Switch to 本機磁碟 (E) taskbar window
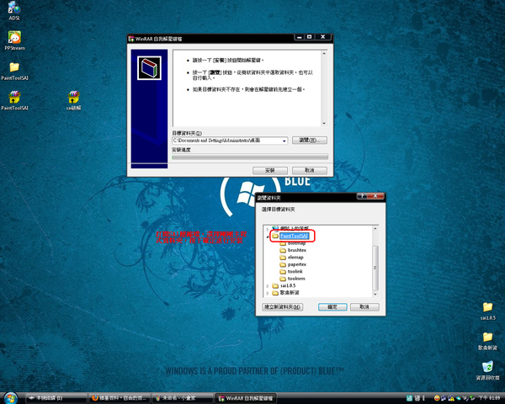Screen dimensions: 505x404 [56, 398]
